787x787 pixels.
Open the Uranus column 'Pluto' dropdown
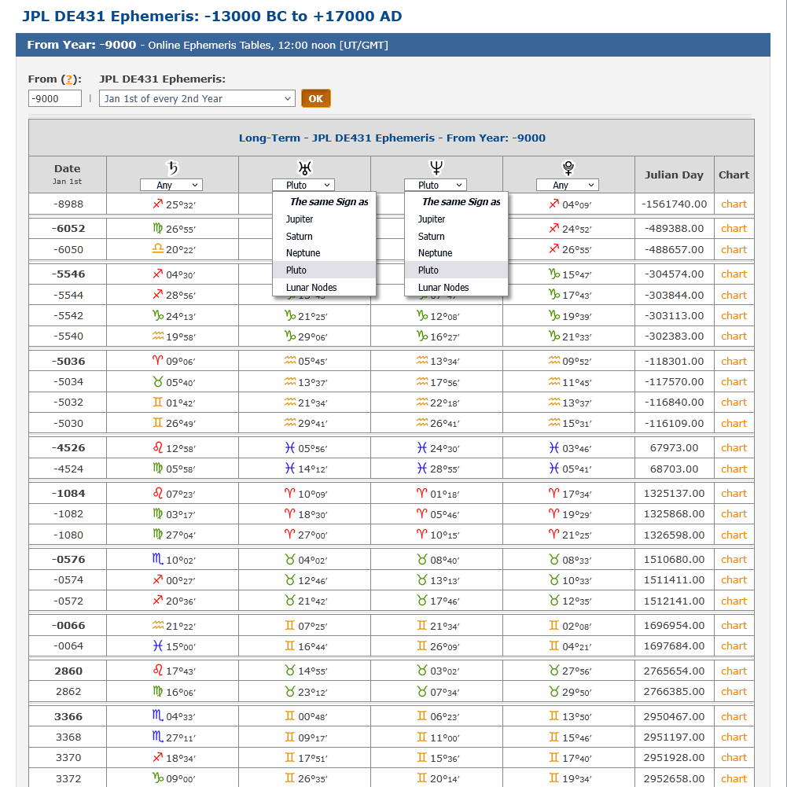[303, 186]
